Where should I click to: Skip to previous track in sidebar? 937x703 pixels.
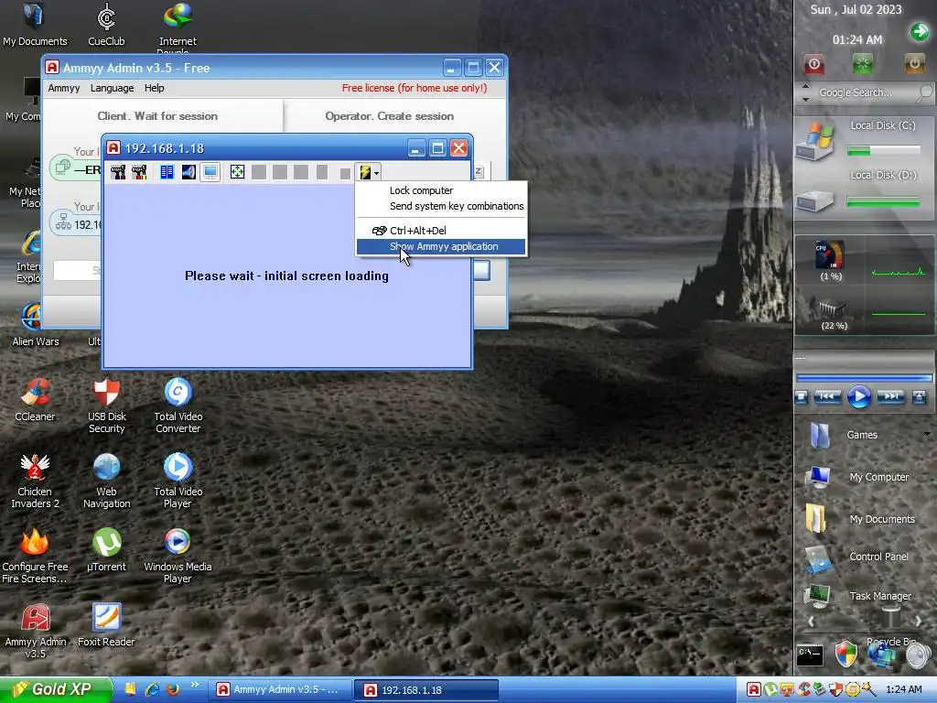pos(827,397)
